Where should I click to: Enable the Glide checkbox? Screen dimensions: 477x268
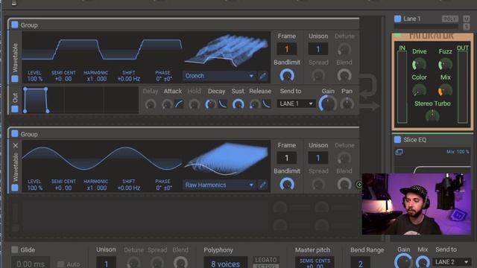(x=15, y=250)
